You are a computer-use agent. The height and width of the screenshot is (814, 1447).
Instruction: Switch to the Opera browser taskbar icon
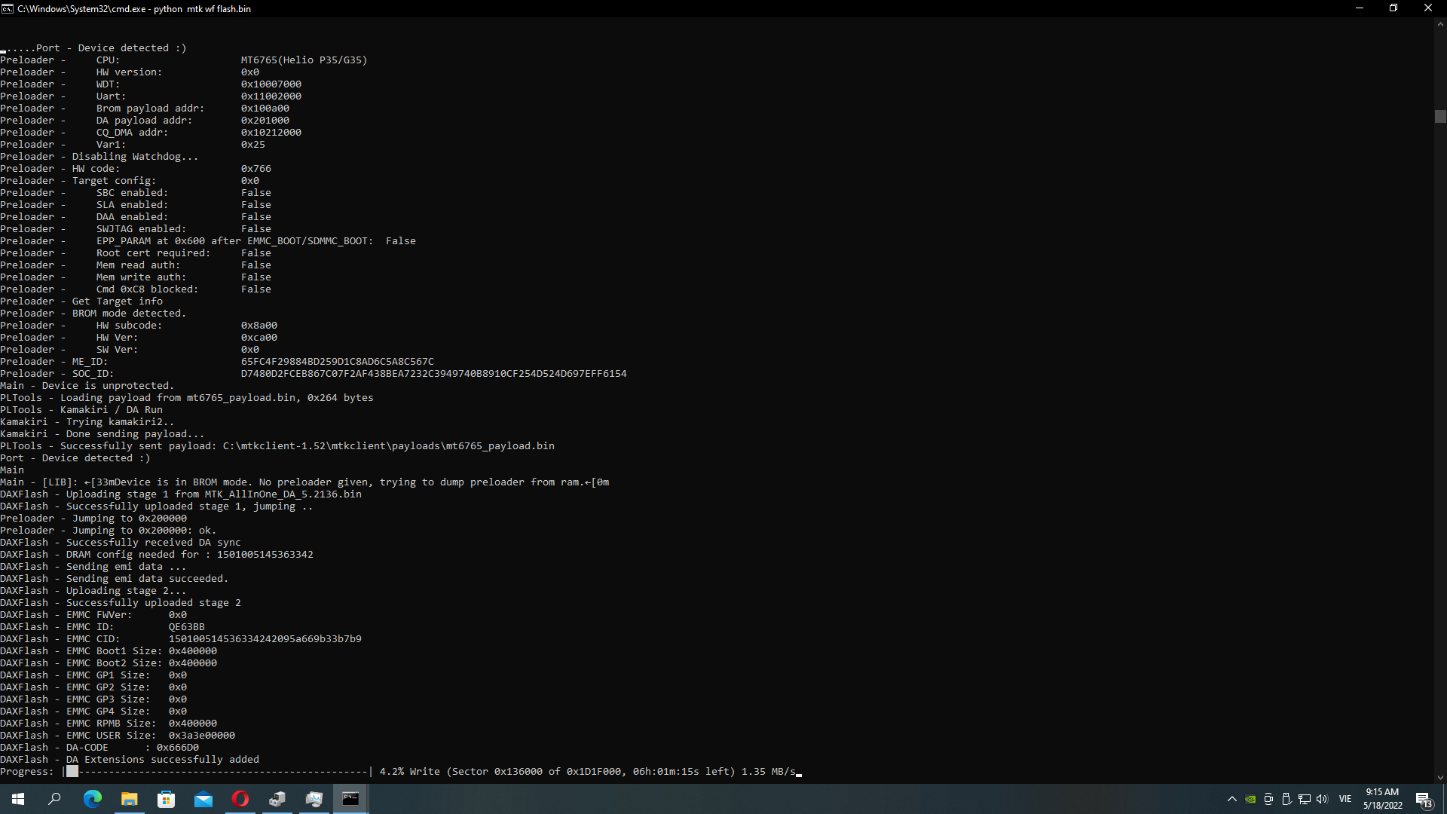point(240,799)
